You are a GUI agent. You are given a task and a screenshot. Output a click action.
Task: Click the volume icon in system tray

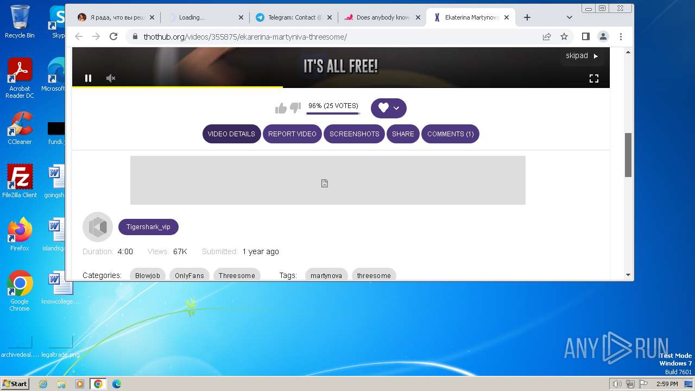coord(617,384)
